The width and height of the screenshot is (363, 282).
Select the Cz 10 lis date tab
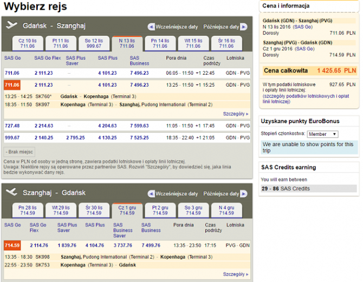pyautogui.click(x=28, y=43)
